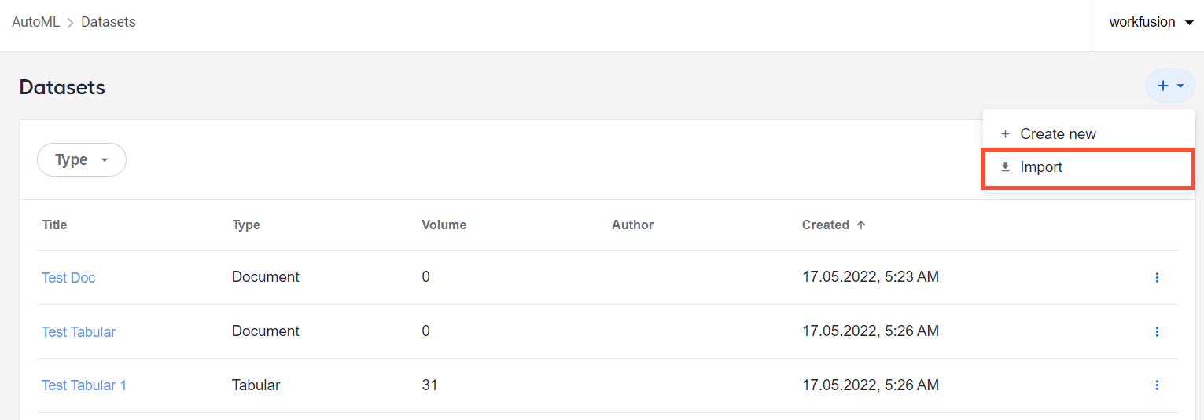
Task: Open the plus add-dataset dropdown button
Action: [1170, 86]
